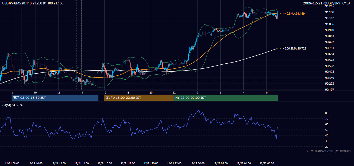Click the hour 8 label under price chart

[12, 92]
